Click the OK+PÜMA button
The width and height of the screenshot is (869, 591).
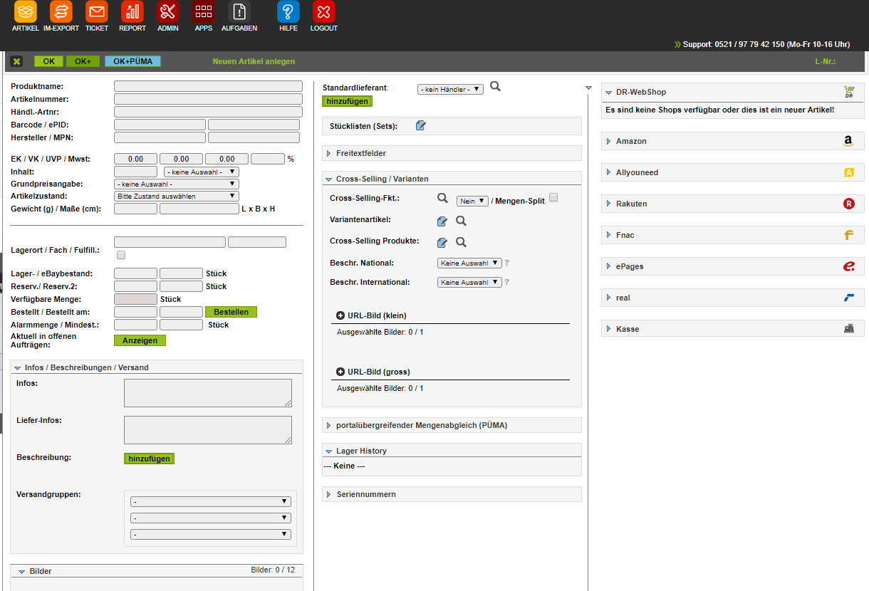pos(133,61)
